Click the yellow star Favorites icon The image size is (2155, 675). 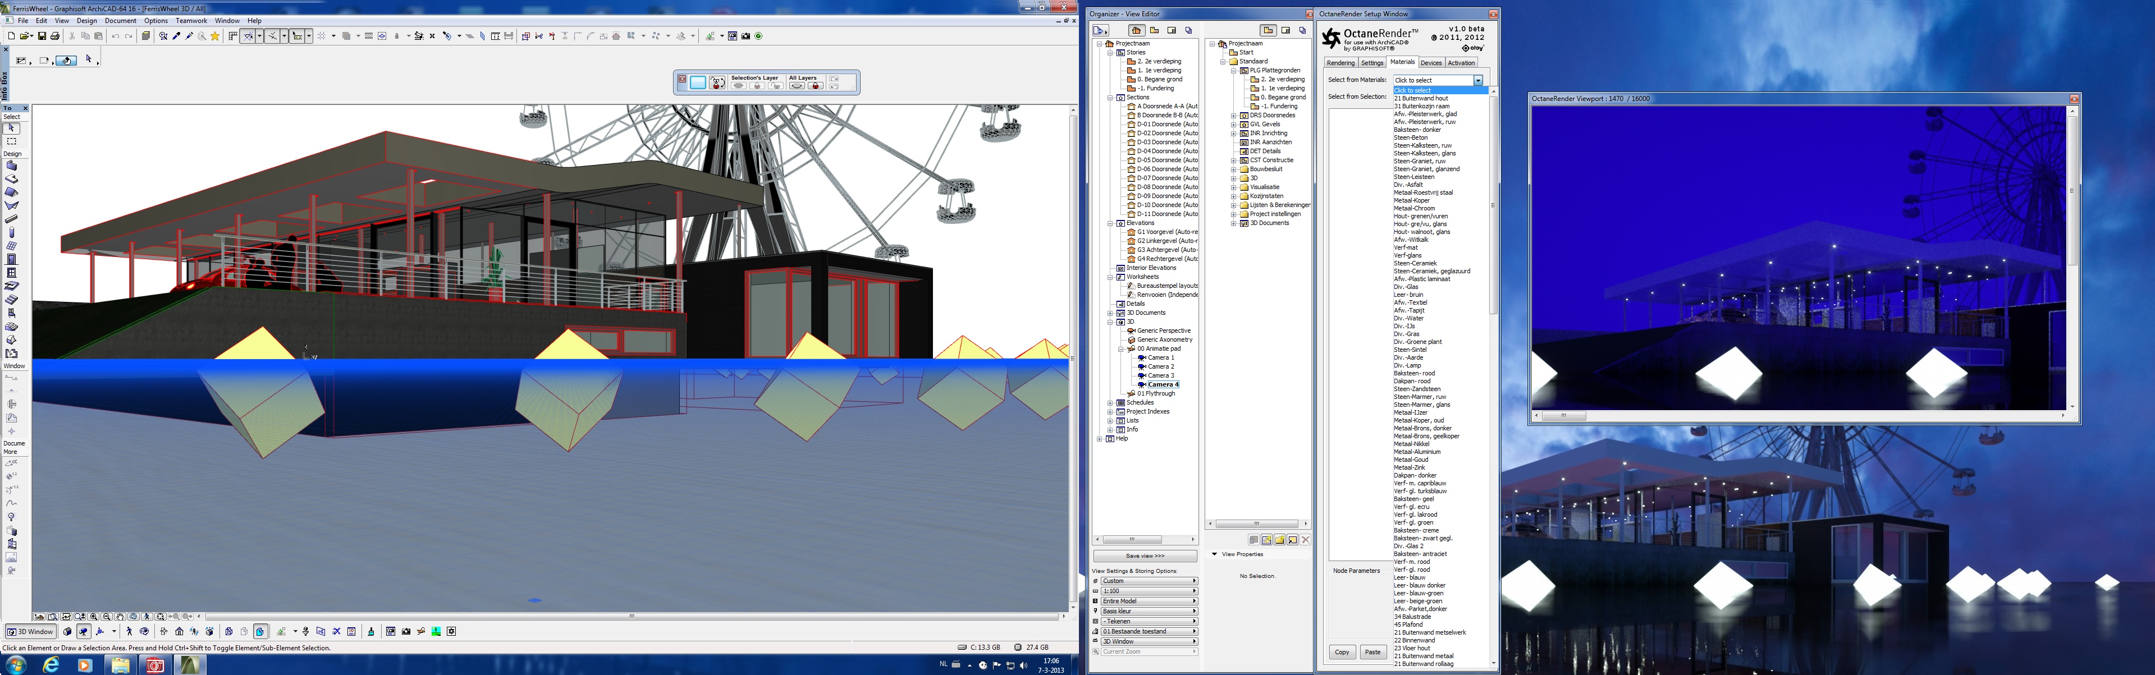[215, 36]
